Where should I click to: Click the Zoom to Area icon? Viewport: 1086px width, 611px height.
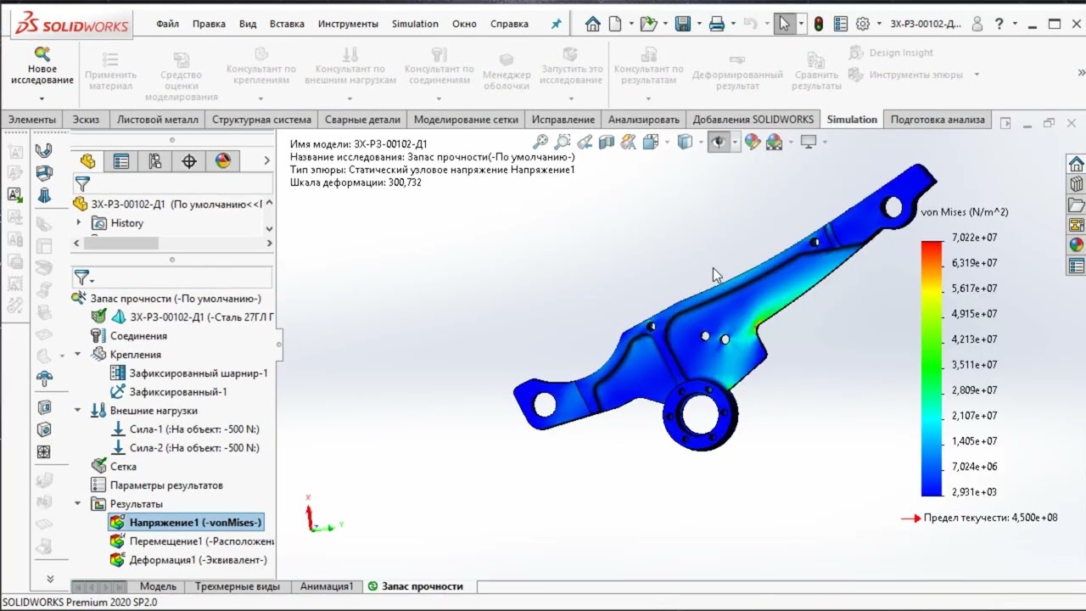click(563, 142)
